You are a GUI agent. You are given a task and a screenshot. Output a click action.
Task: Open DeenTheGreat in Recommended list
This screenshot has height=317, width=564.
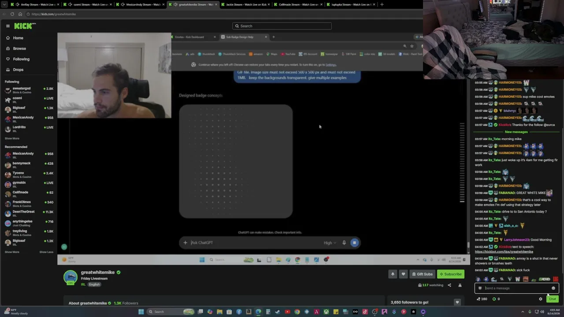tap(29, 214)
